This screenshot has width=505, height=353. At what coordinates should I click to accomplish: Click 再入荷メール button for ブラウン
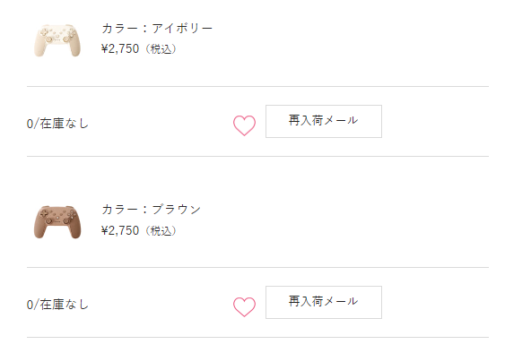pos(324,302)
